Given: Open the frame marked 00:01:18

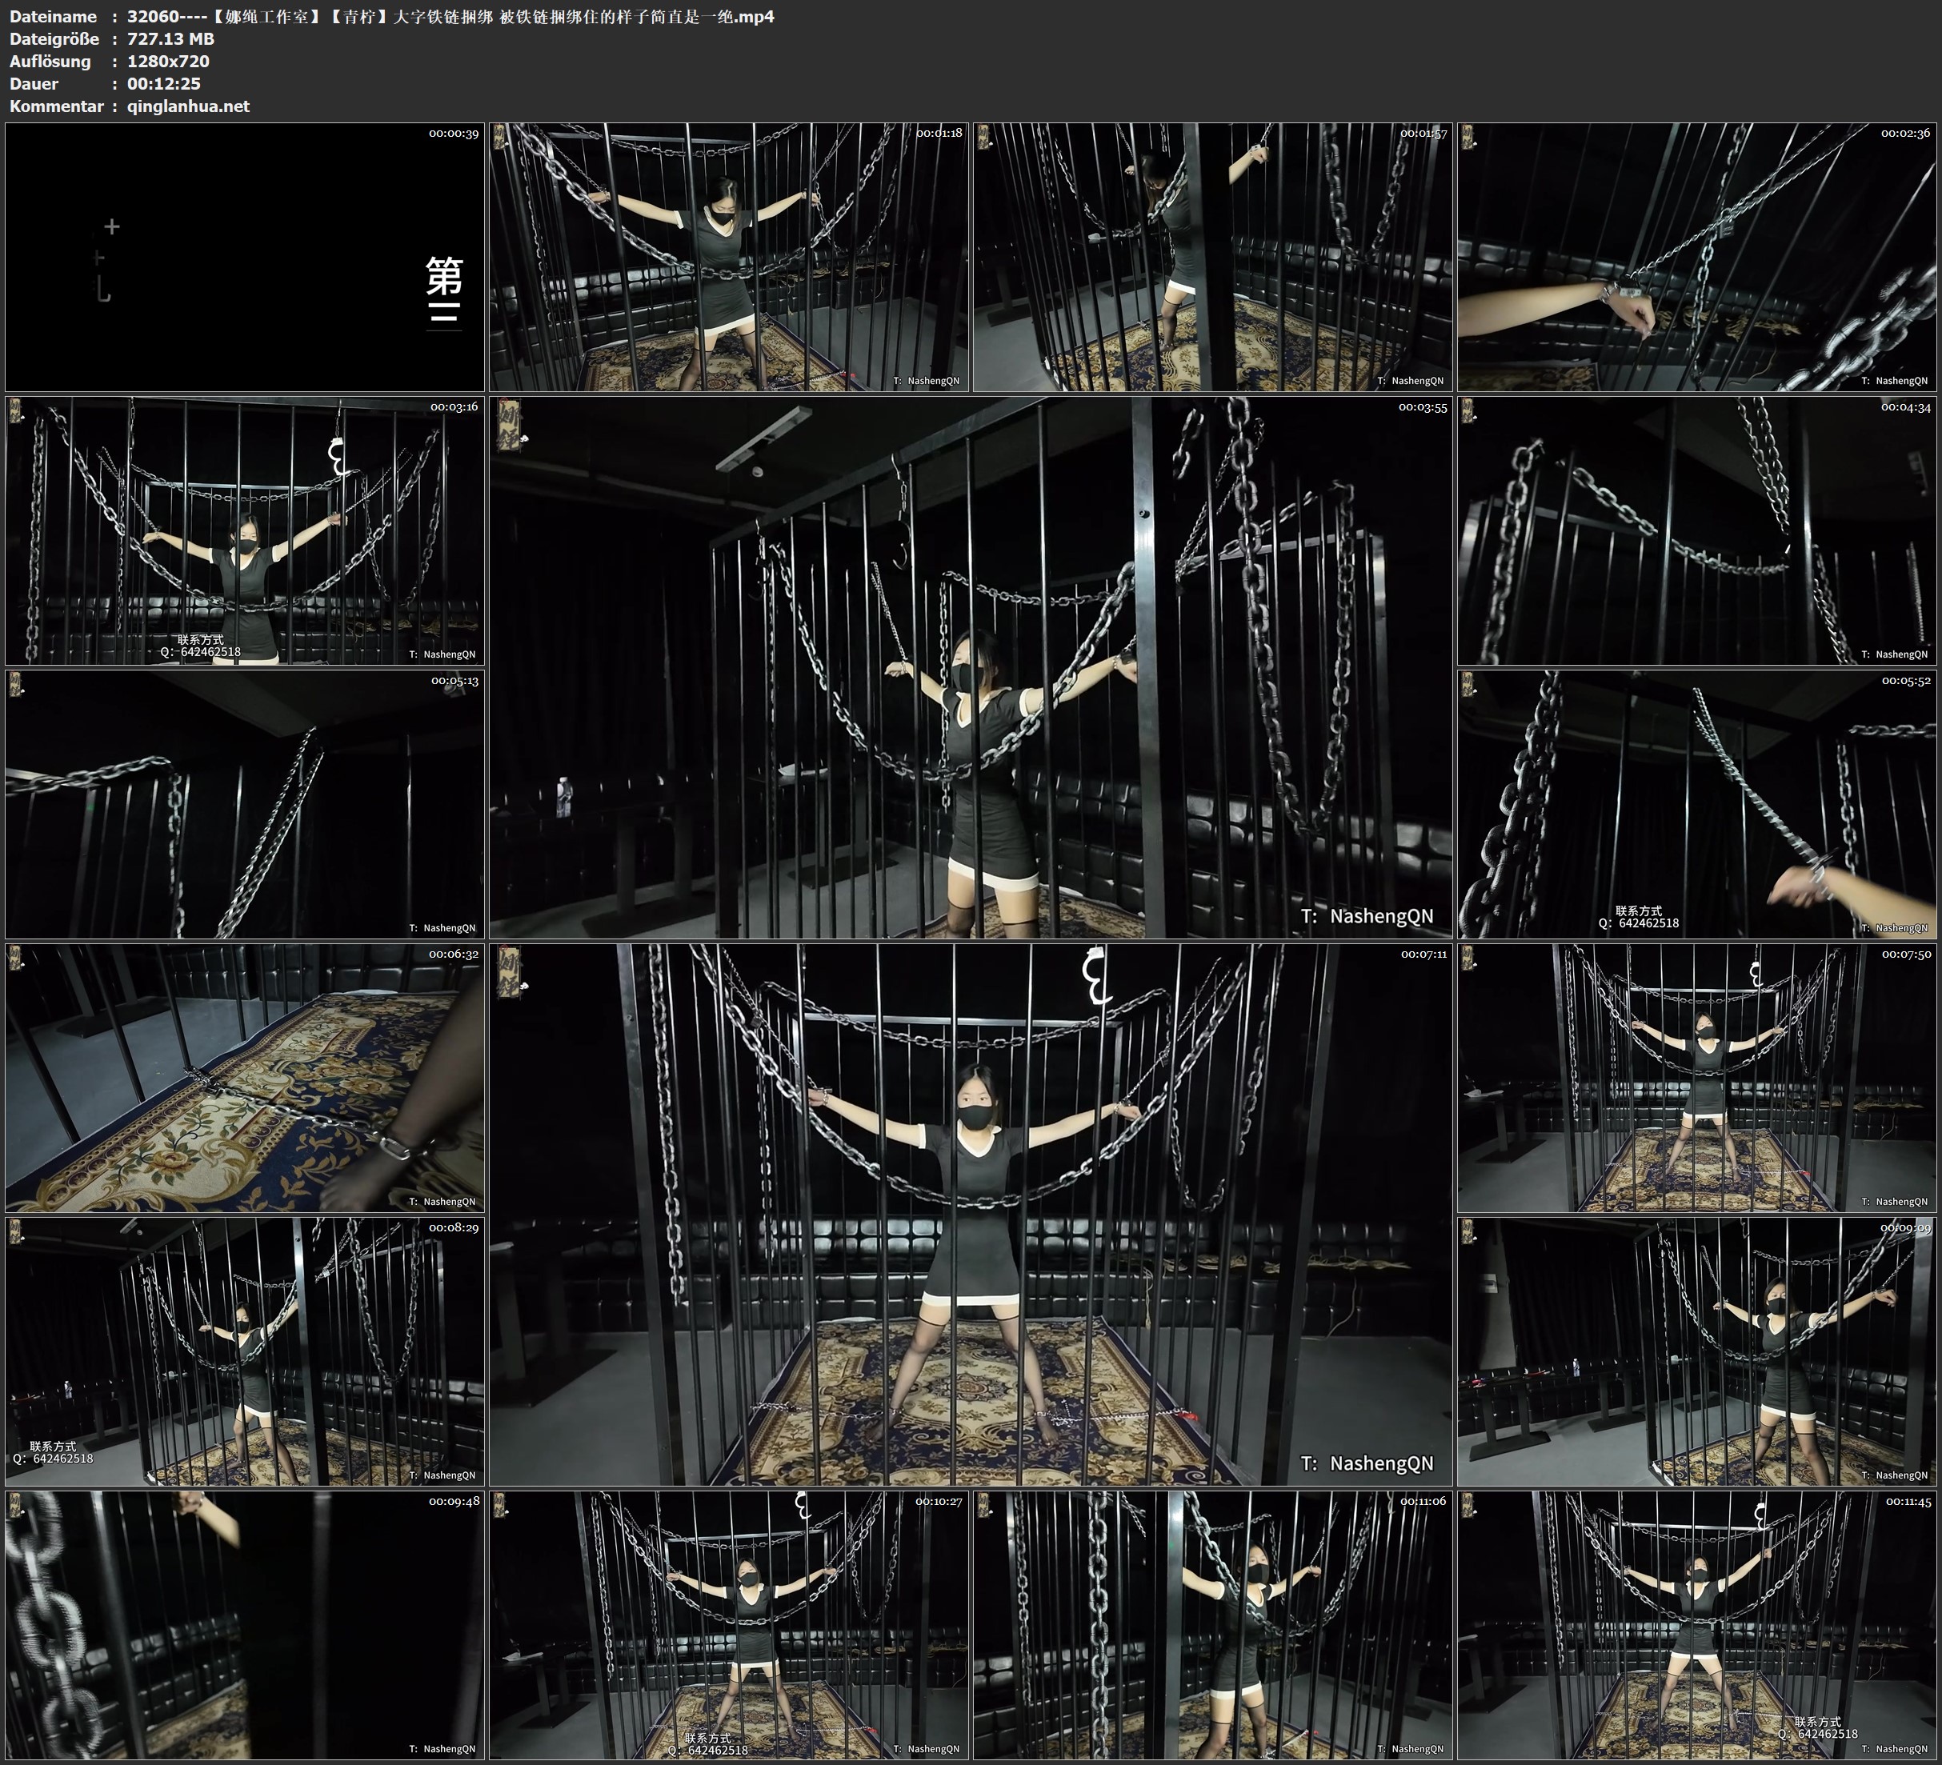Looking at the screenshot, I should (x=728, y=256).
